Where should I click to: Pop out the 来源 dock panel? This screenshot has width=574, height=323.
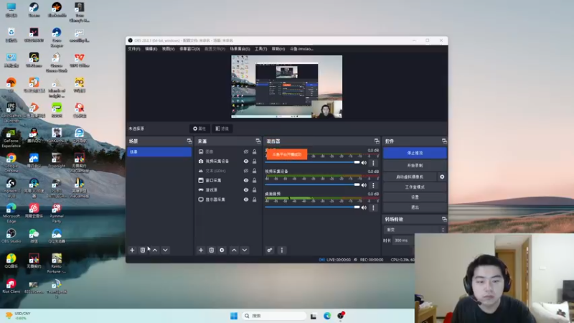point(258,141)
